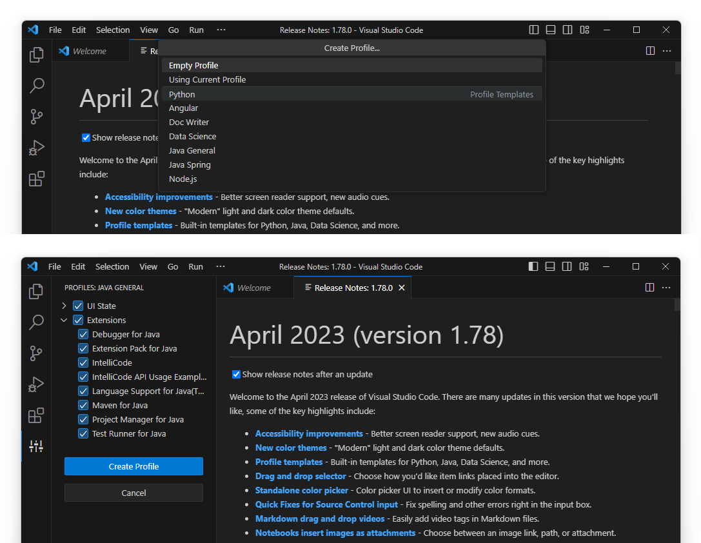The height and width of the screenshot is (543, 701).
Task: Open Source Control in top window activity bar
Action: [x=37, y=117]
